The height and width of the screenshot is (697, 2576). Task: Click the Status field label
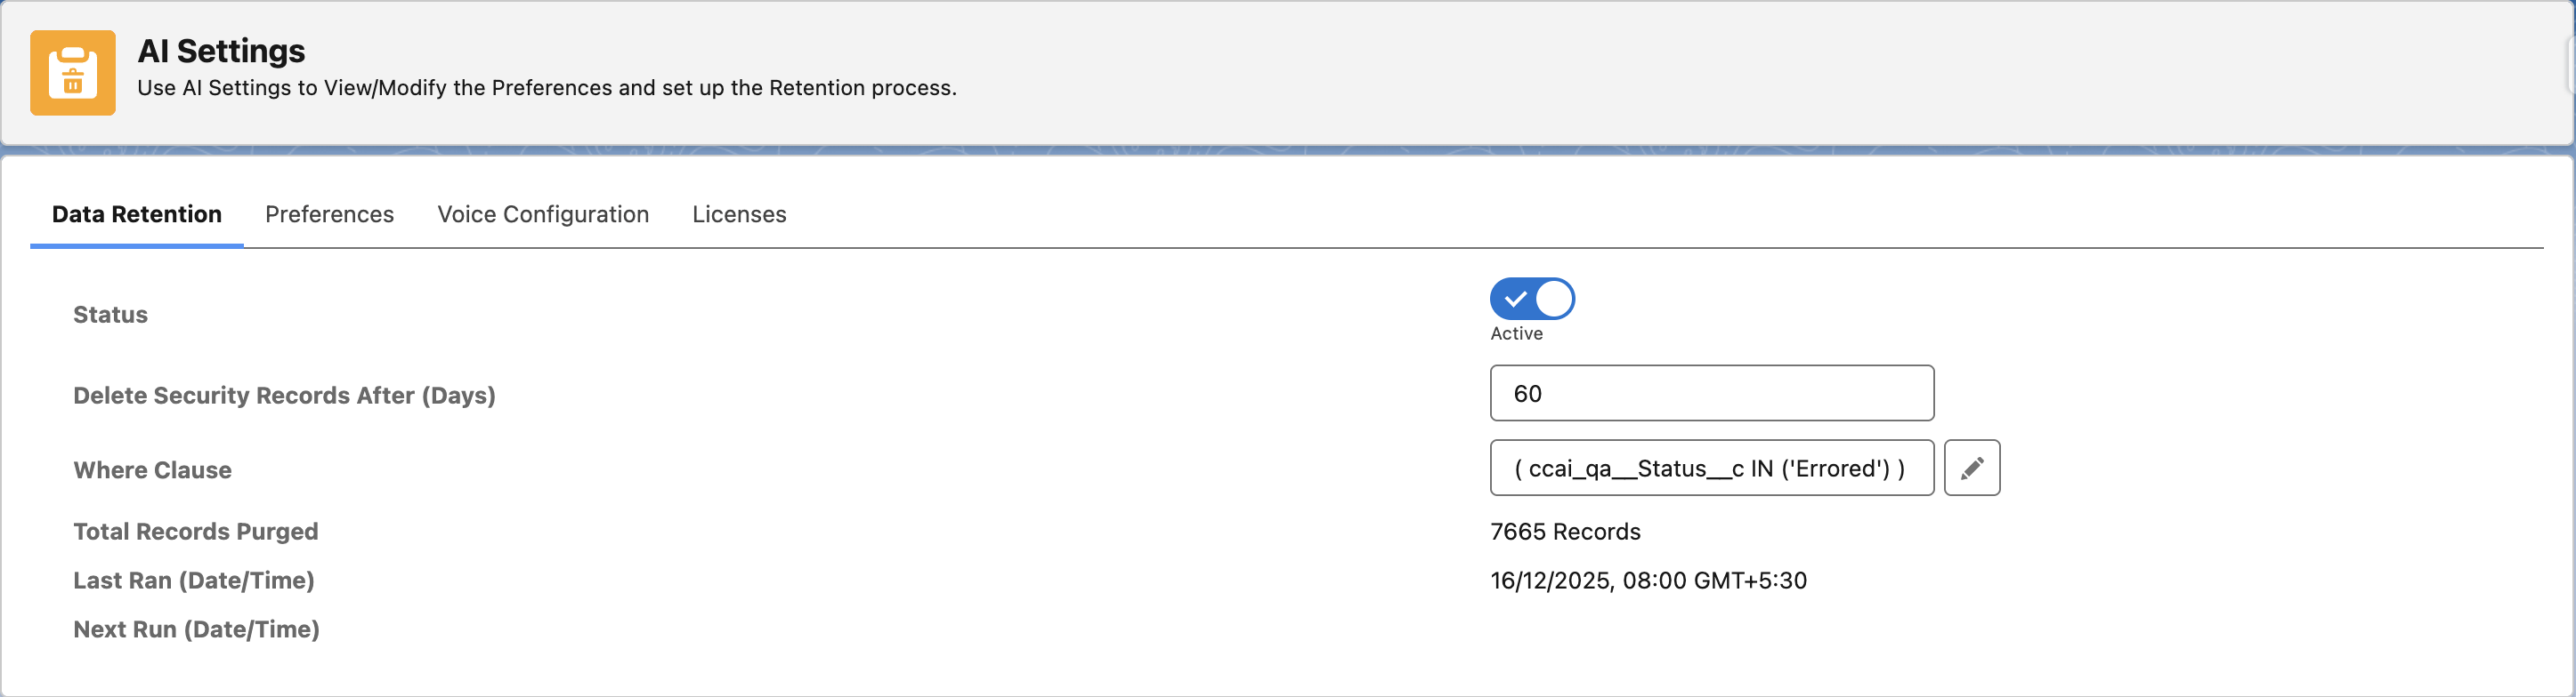coord(110,315)
